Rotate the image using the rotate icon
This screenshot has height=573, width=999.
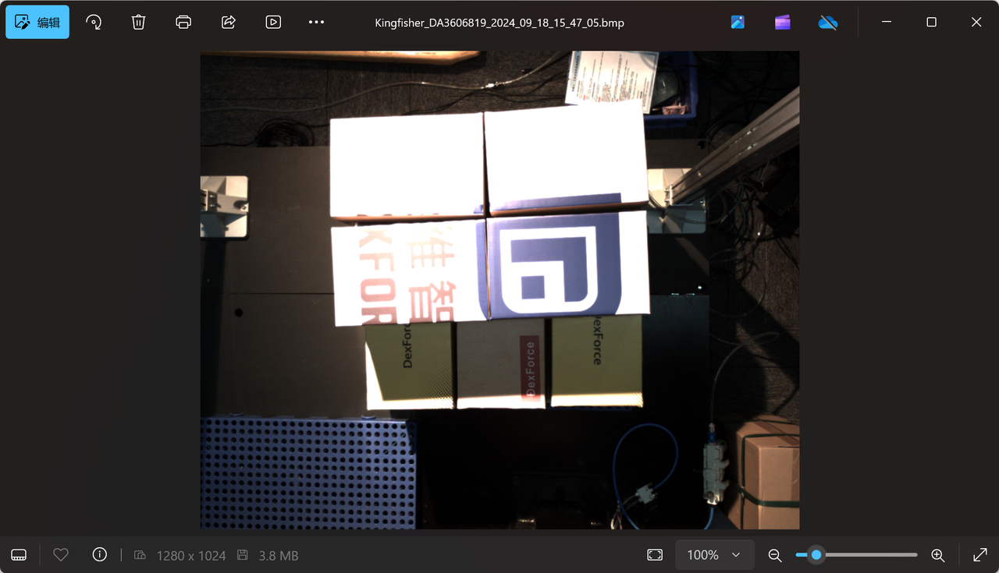pos(94,23)
